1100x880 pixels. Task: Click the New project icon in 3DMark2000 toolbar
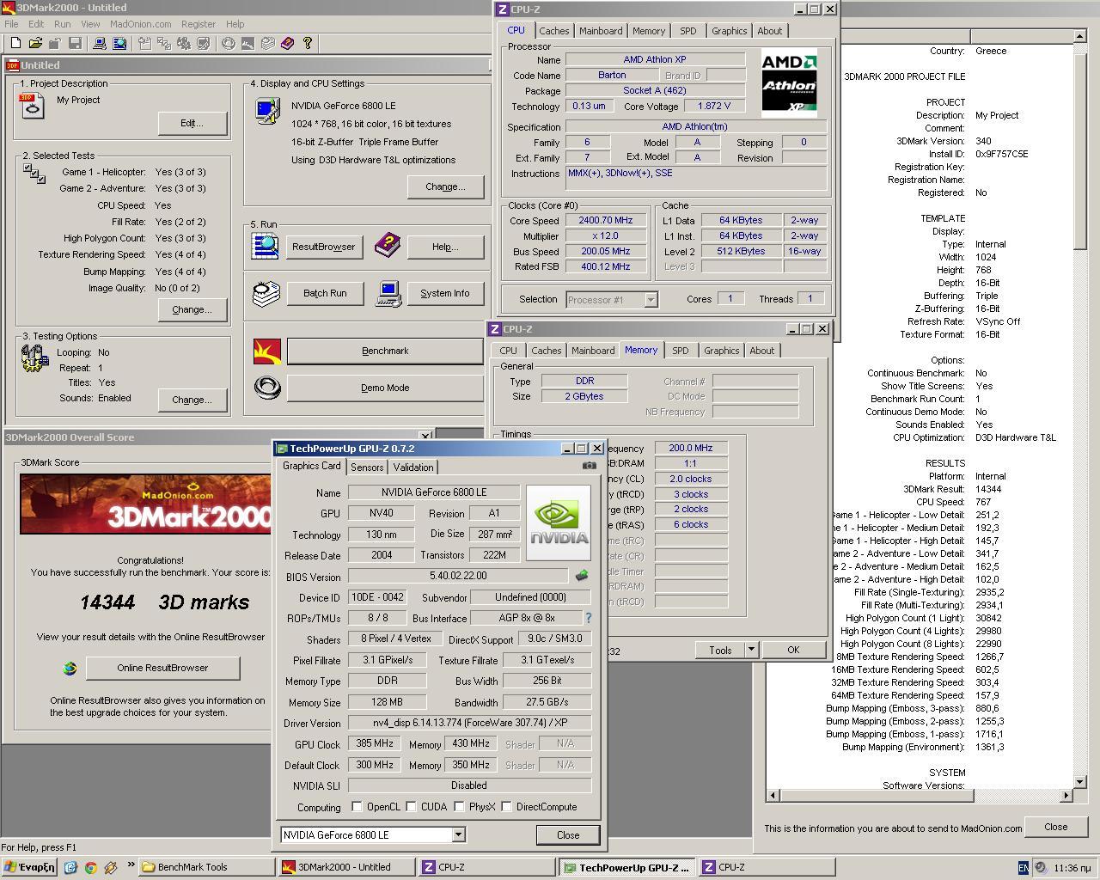[15, 43]
